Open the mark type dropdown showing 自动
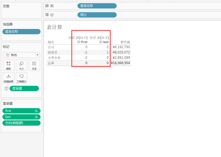 point(21,55)
